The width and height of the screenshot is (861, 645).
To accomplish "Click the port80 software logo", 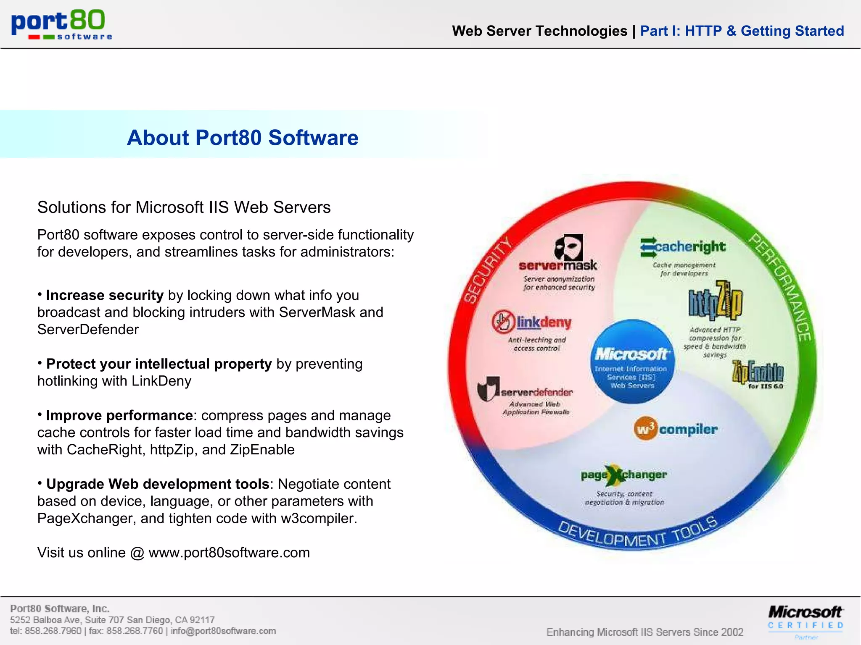I will (61, 24).
